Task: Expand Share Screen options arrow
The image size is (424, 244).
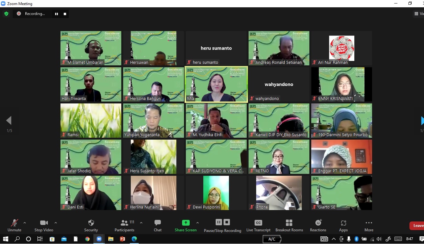Action: point(198,223)
